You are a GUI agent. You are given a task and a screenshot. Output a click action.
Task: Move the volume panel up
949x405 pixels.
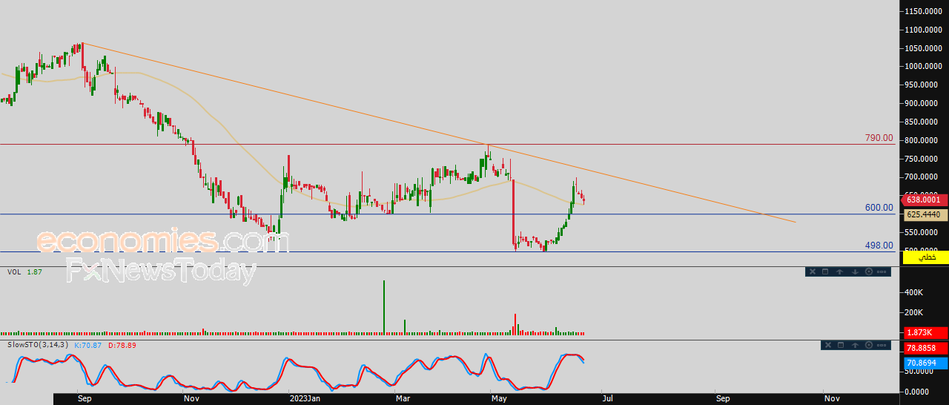[x=839, y=271]
